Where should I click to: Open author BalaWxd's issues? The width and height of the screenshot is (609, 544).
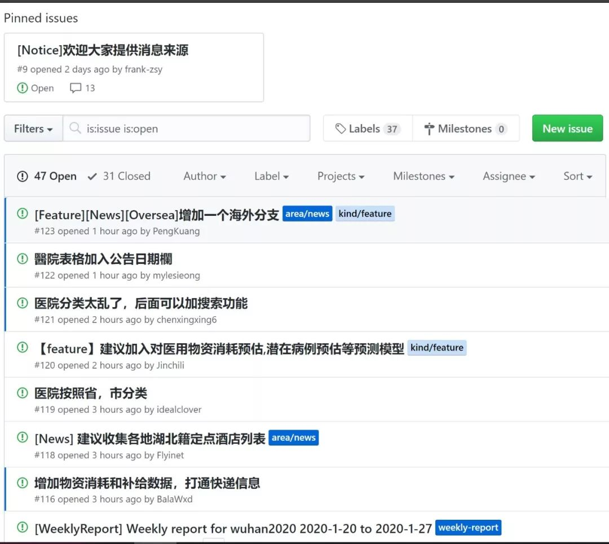[174, 499]
